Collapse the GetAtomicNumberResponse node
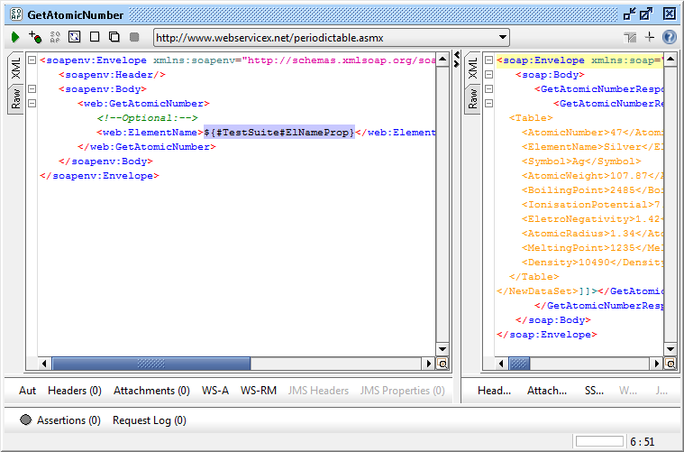The height and width of the screenshot is (452, 684). coord(489,89)
